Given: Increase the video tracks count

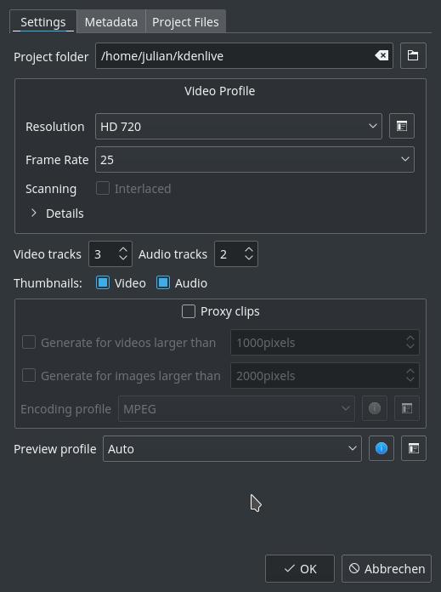Looking at the screenshot, I should coord(123,249).
